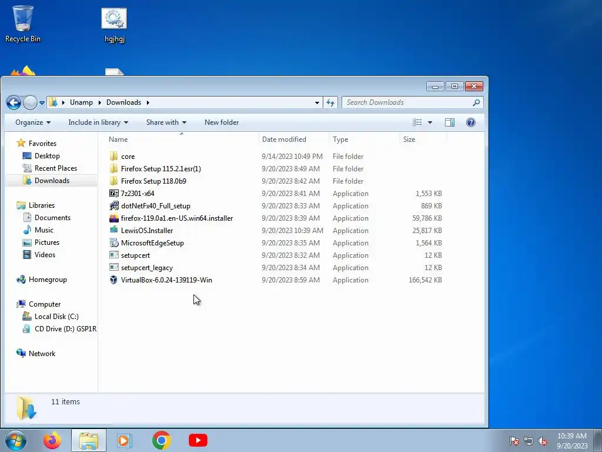Click Windows Explorer taskbar button
The height and width of the screenshot is (452, 602).
pyautogui.click(x=89, y=440)
